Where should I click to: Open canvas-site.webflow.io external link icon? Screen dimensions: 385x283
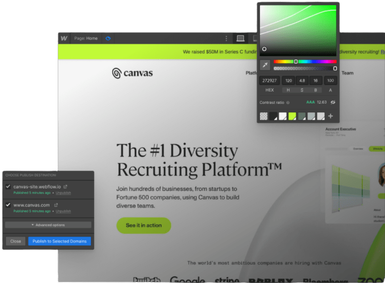[x=65, y=187]
